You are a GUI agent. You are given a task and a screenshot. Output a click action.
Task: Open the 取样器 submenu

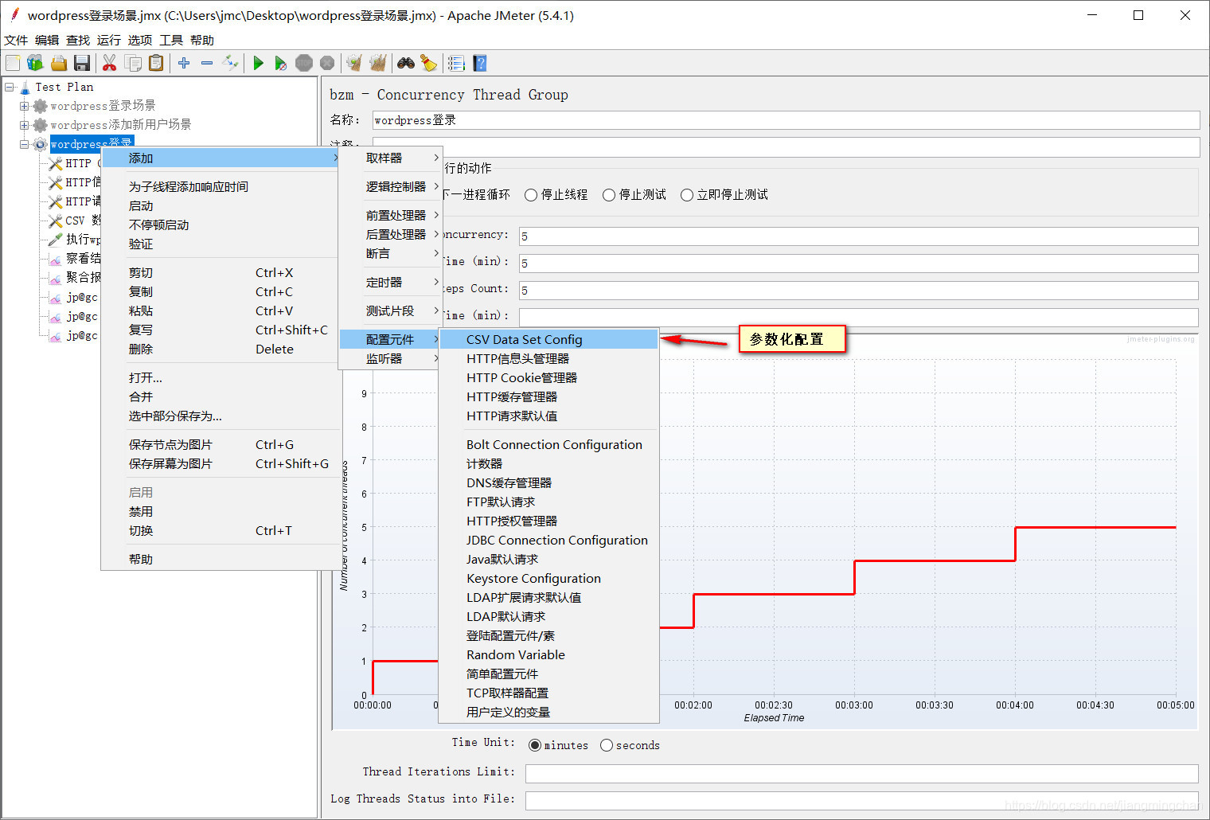[389, 158]
